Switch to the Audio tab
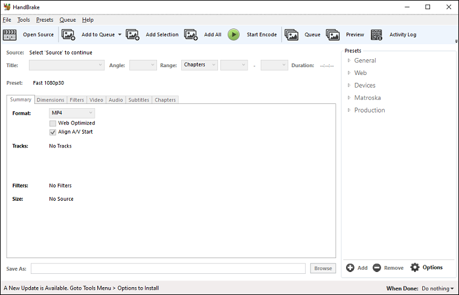The height and width of the screenshot is (295, 459). point(115,100)
